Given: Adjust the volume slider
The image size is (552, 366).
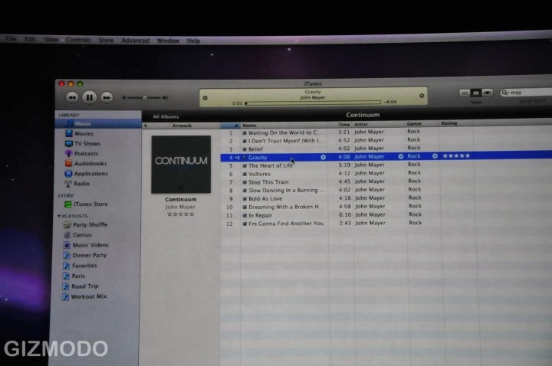Looking at the screenshot, I should [145, 97].
